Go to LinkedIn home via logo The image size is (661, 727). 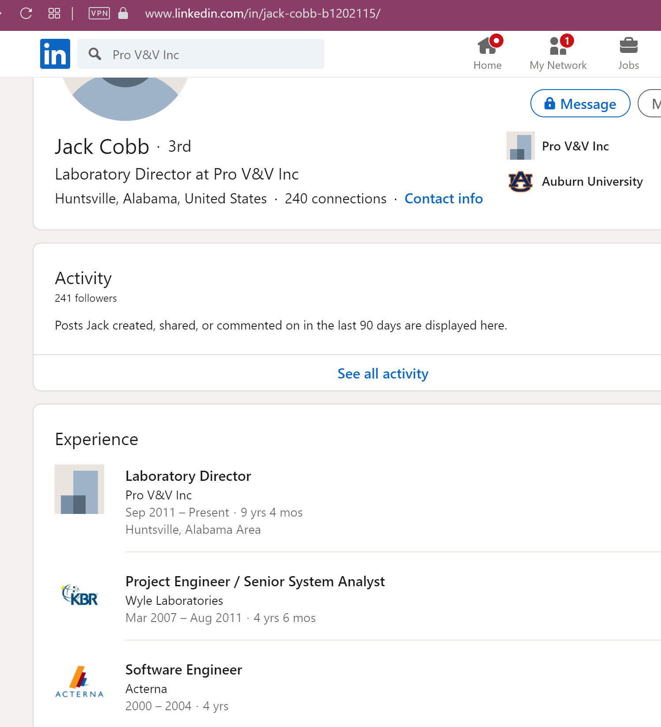coord(55,54)
